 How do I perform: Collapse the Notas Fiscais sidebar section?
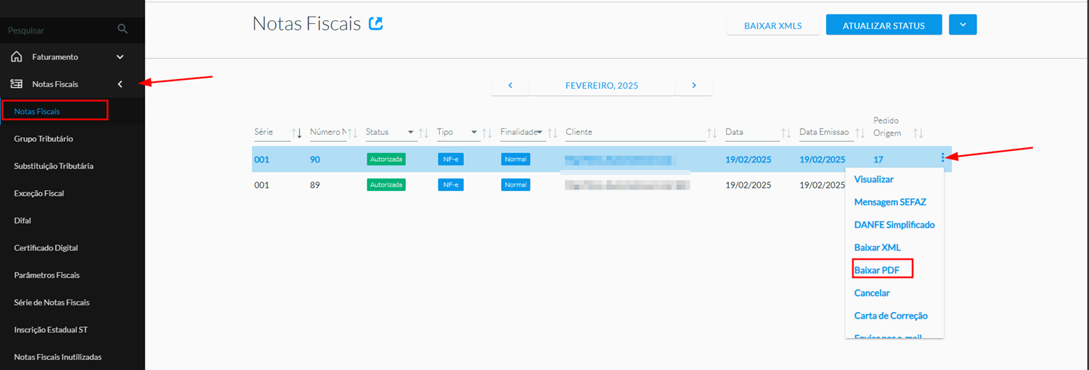coord(121,84)
